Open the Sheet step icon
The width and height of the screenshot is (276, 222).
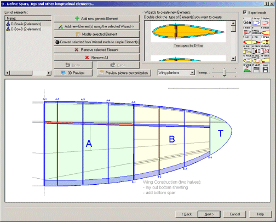(265, 31)
